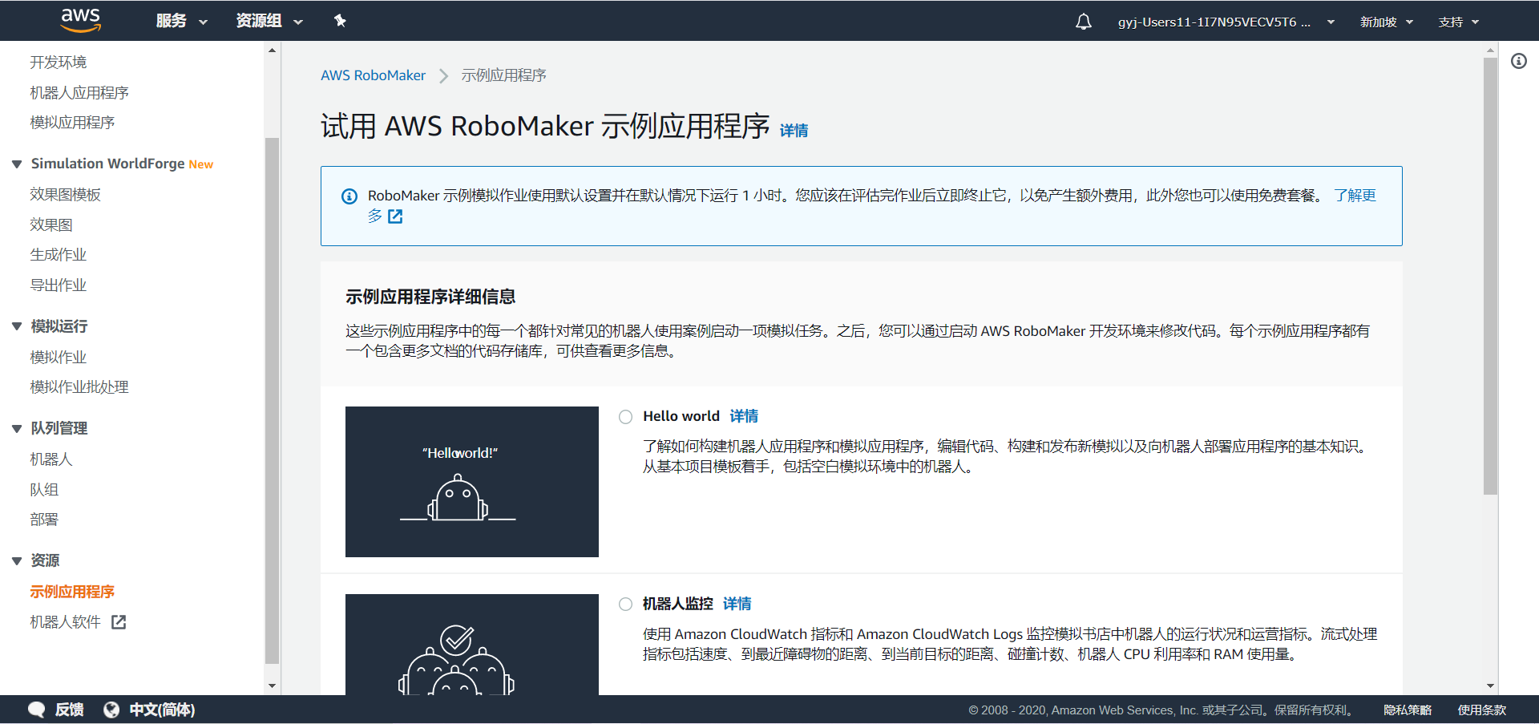This screenshot has width=1539, height=724.
Task: Click the AWS RoboMaker breadcrumb link
Action: (373, 75)
